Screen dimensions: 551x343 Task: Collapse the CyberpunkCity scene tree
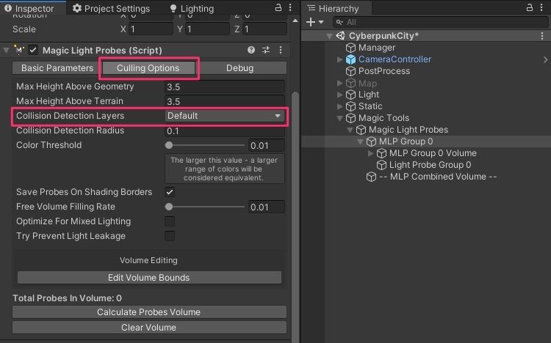[x=329, y=36]
